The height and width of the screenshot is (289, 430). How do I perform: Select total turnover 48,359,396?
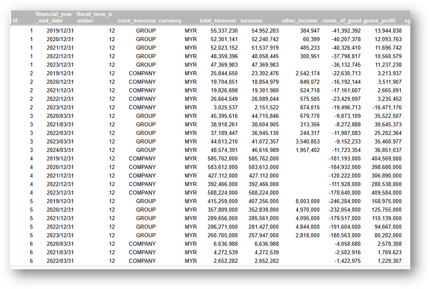pos(224,56)
